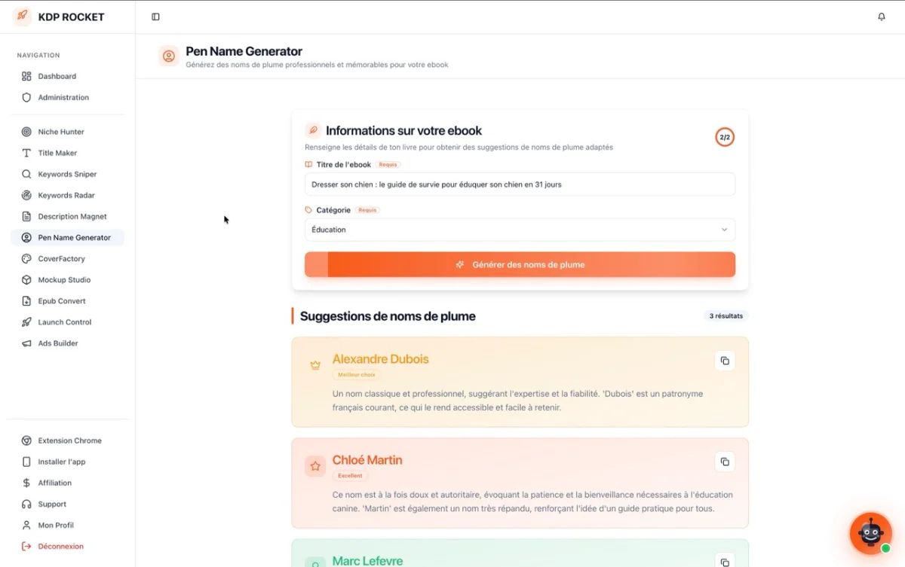Click the KDP Rocket logo icon

point(23,17)
